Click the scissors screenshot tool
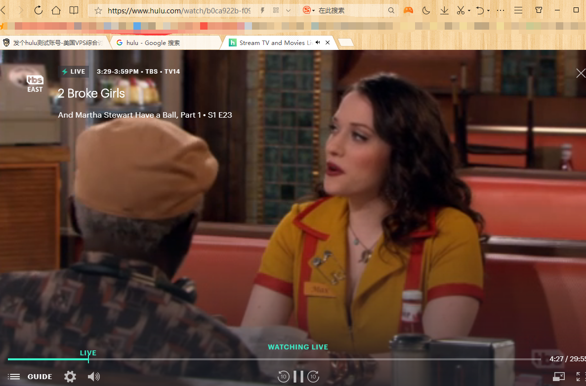 coord(460,10)
